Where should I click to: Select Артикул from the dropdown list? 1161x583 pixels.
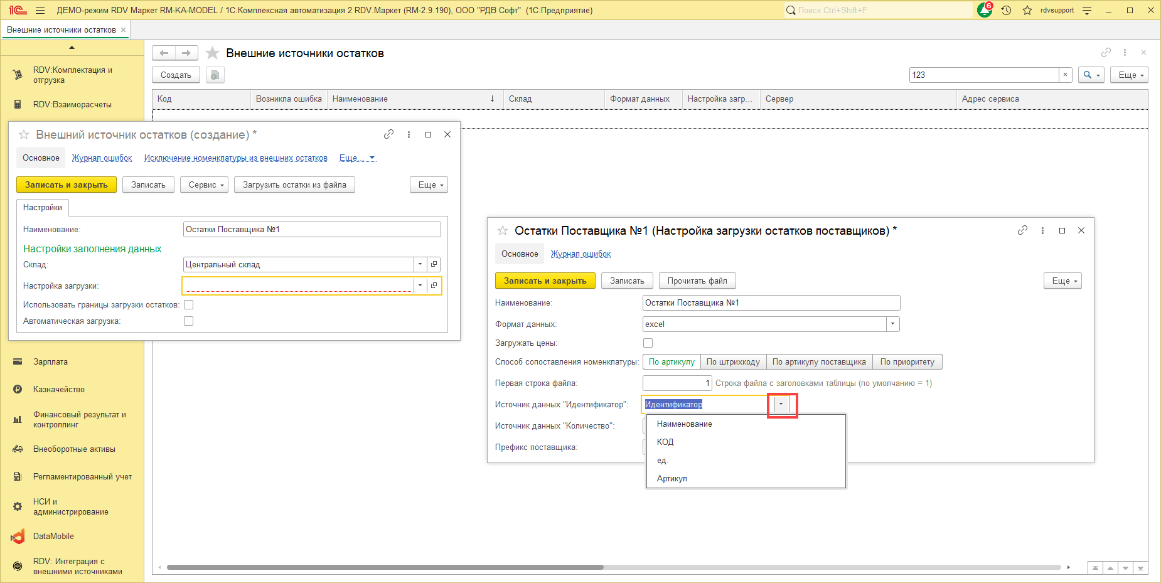671,478
